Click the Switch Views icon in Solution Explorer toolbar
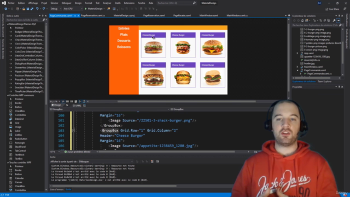Screen dimensions: 350x197 tap(306, 21)
